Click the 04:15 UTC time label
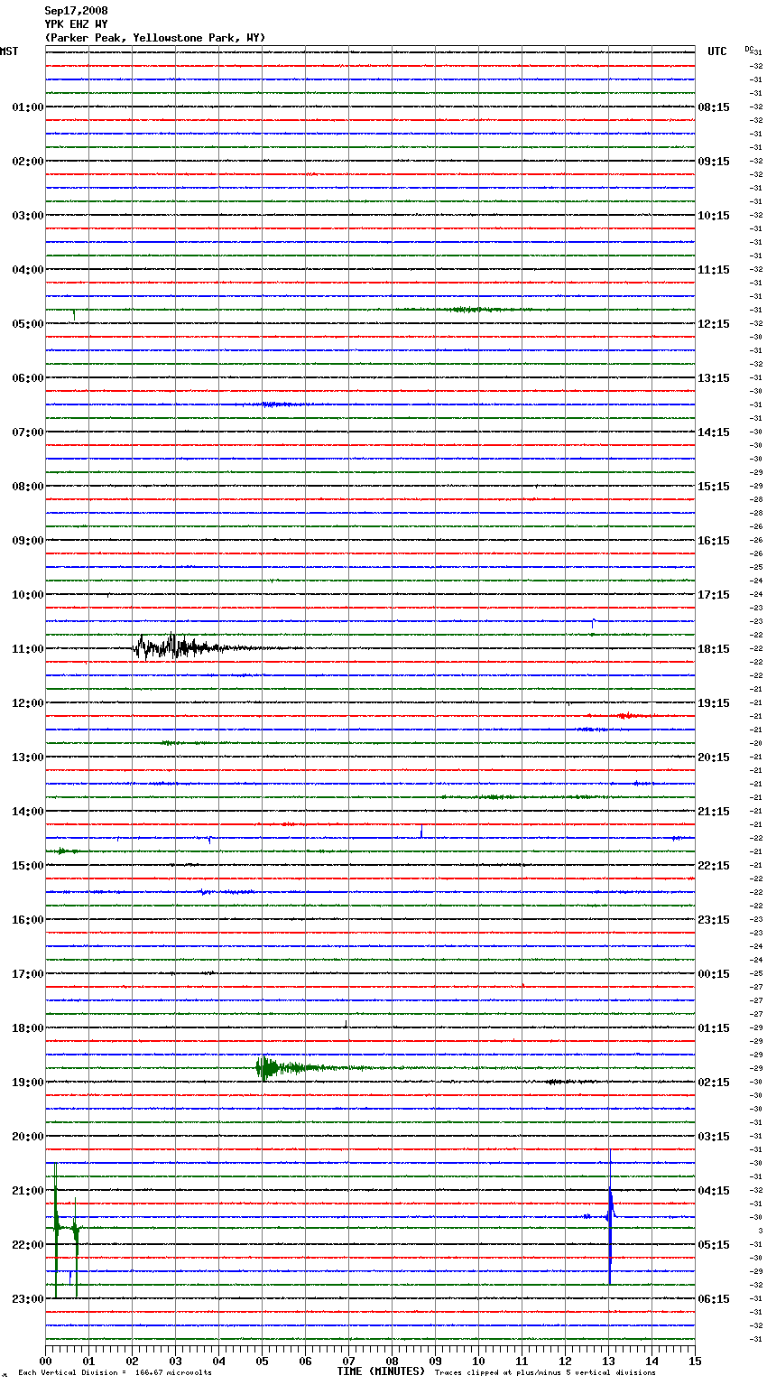This screenshot has width=767, height=1385. point(714,1191)
